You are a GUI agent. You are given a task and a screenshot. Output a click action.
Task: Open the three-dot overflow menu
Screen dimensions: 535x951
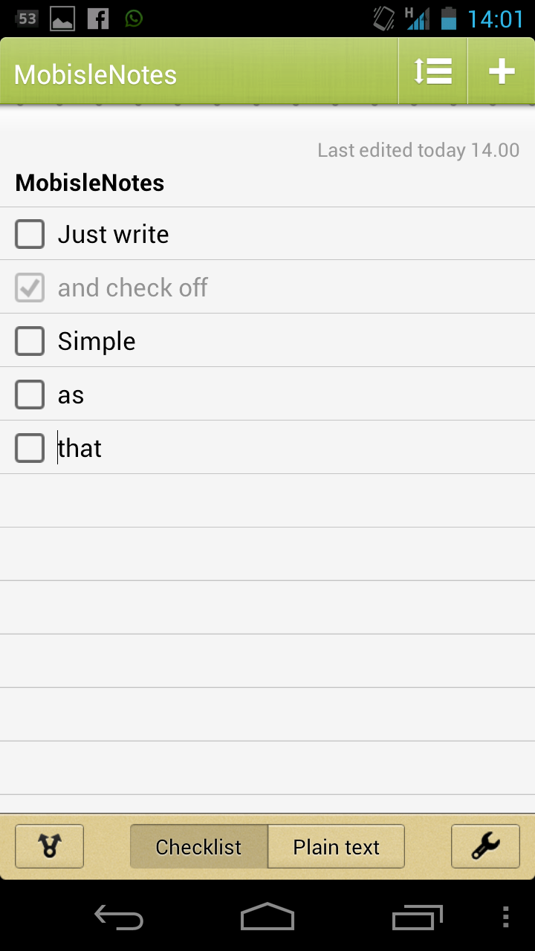[505, 918]
